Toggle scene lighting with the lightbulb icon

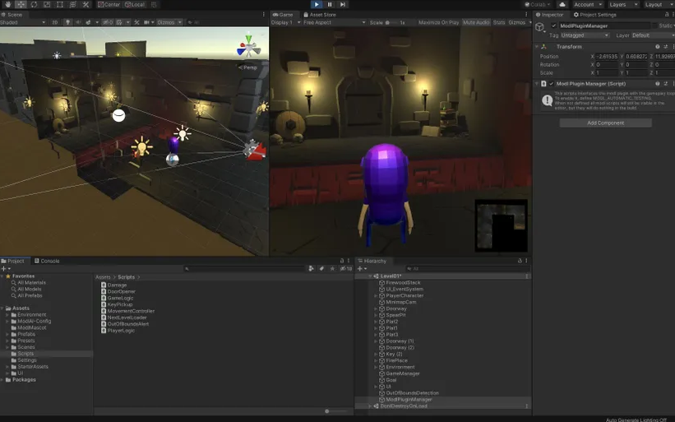tap(67, 22)
